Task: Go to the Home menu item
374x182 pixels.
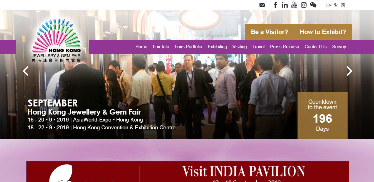Action: point(141,47)
